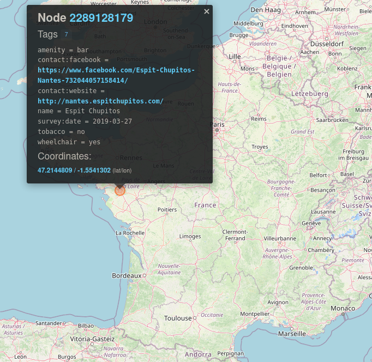Viewport: 372px width, 362px height.
Task: Click the Limoges label on map
Action: [190, 236]
